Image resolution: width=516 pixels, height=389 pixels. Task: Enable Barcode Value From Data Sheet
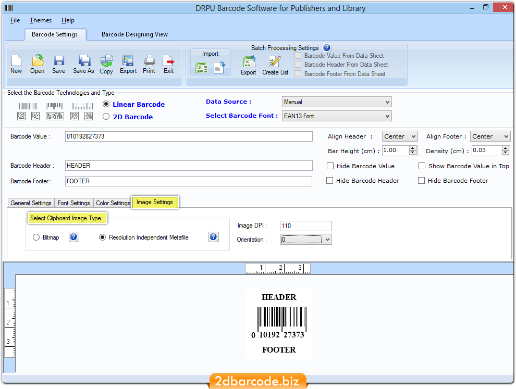point(298,56)
